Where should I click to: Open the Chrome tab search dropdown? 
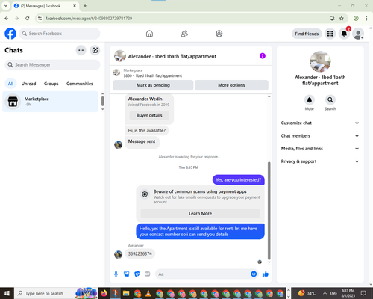(x=6, y=6)
